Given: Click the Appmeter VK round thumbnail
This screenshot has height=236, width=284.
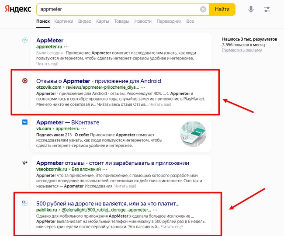Looking at the screenshot, I should [193, 134].
